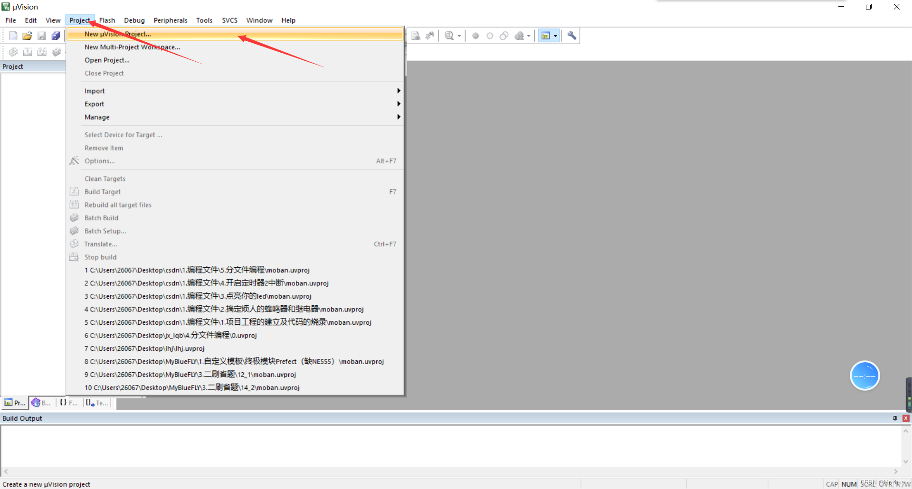Viewport: 912px width, 489px height.
Task: Open the dropdown beside the debug magnifier
Action: pos(459,36)
